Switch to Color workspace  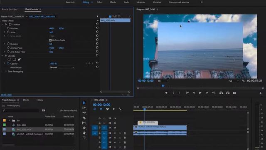click(x=99, y=2)
